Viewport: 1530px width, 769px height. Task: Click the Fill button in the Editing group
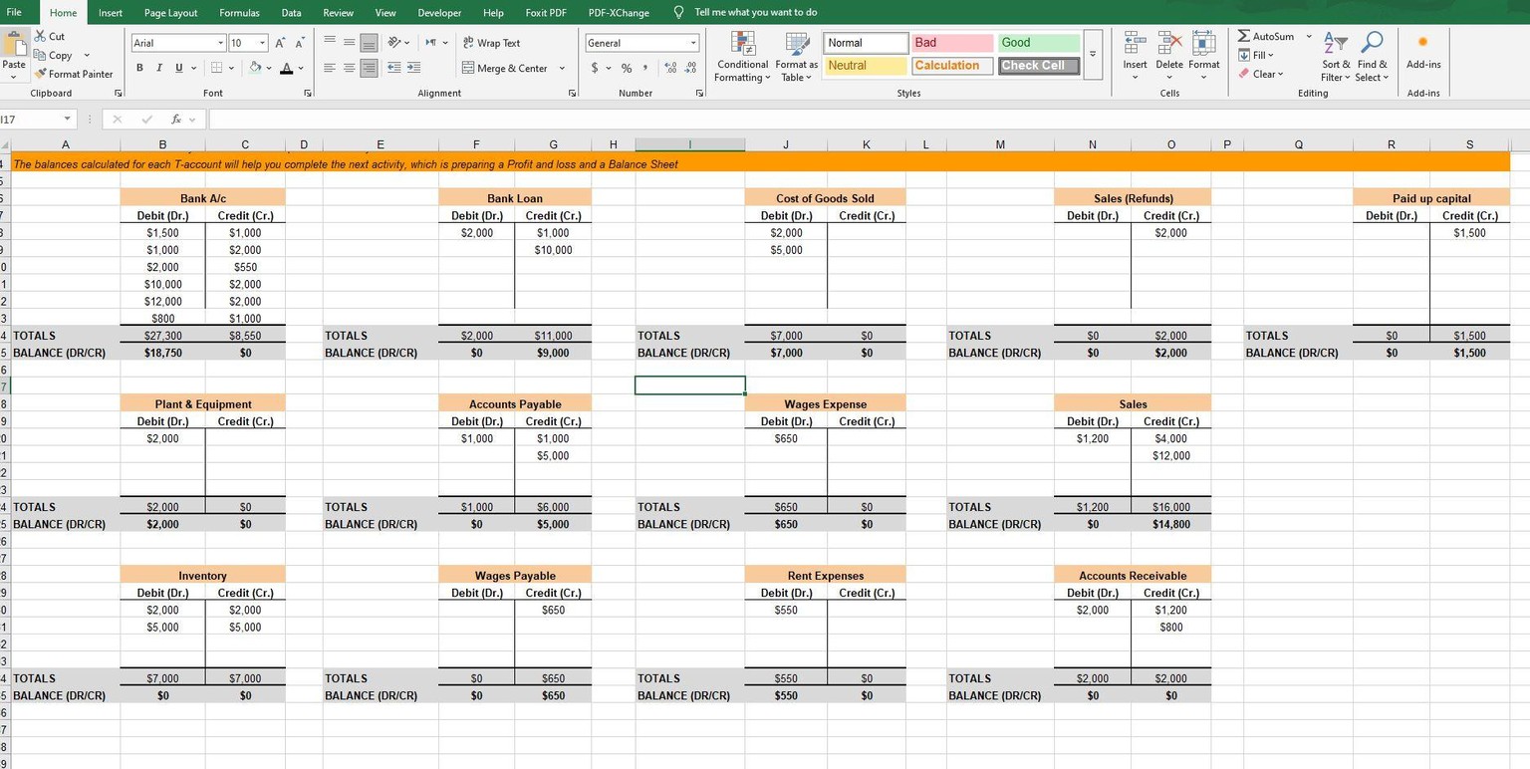[1255, 55]
